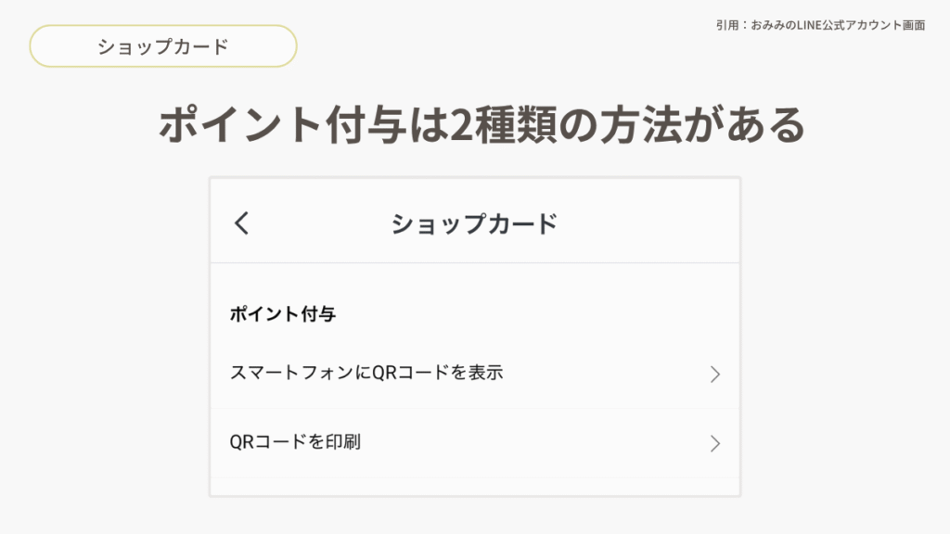
Task: Click the empty strip below the QRコードを印刷 row
Action: [474, 486]
